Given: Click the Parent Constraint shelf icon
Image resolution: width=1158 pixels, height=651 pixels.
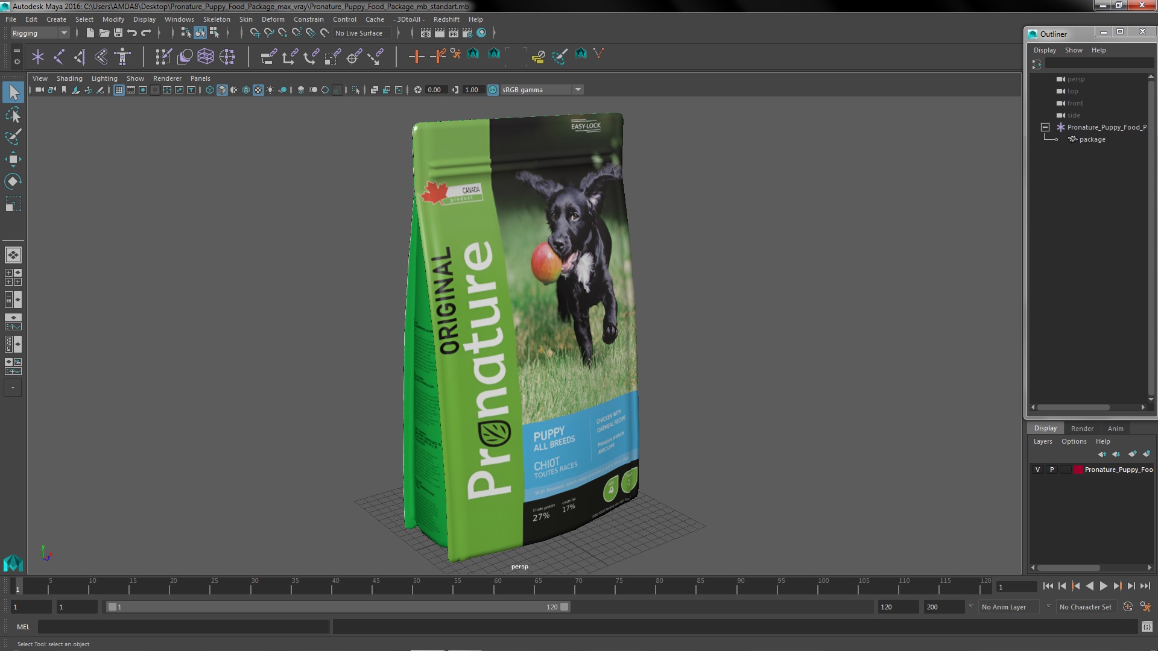Looking at the screenshot, I should 268,57.
